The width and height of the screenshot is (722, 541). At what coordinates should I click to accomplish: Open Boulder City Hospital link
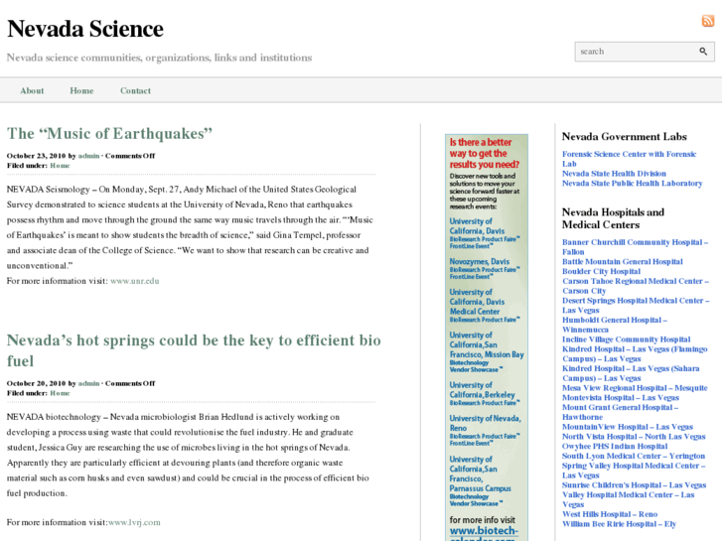tap(601, 271)
